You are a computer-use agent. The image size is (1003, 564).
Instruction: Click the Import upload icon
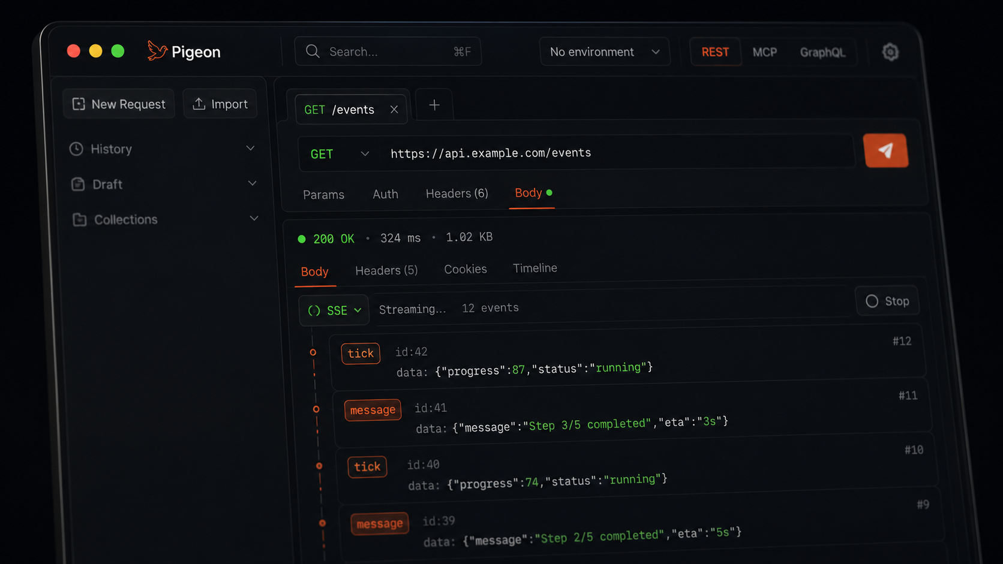(x=199, y=104)
